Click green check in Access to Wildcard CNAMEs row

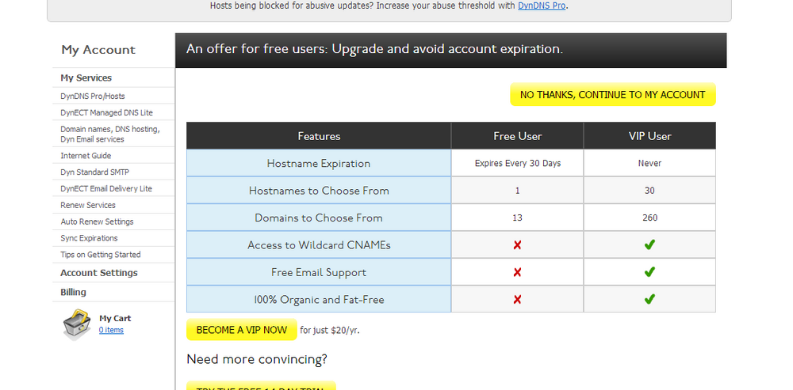[x=649, y=245]
